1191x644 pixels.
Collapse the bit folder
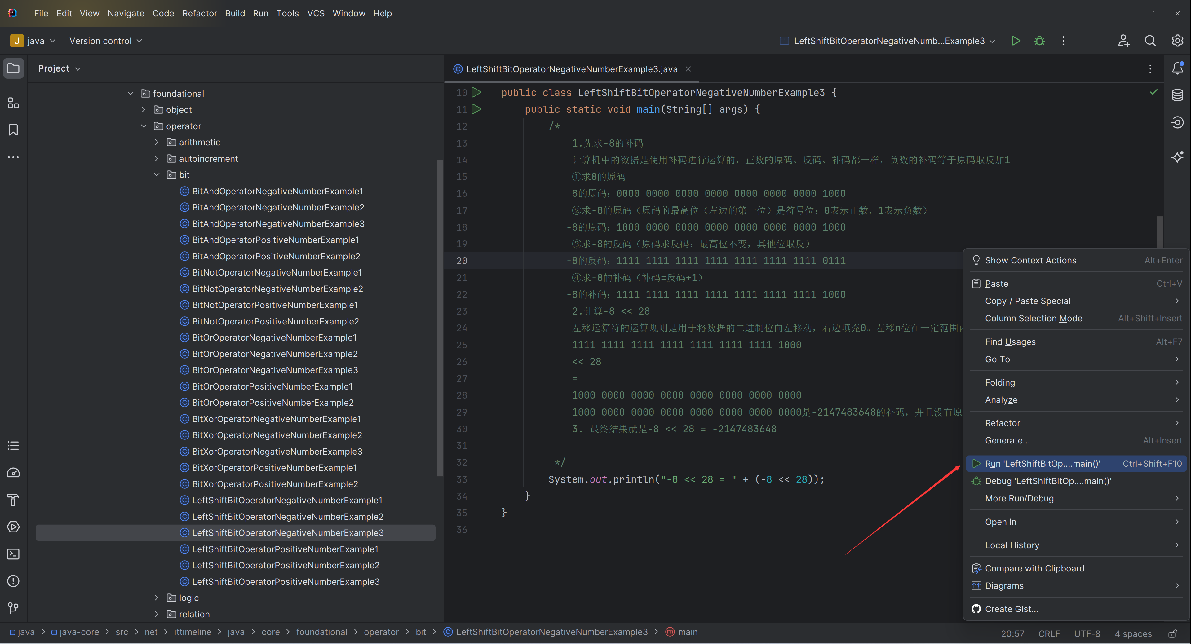pyautogui.click(x=157, y=175)
